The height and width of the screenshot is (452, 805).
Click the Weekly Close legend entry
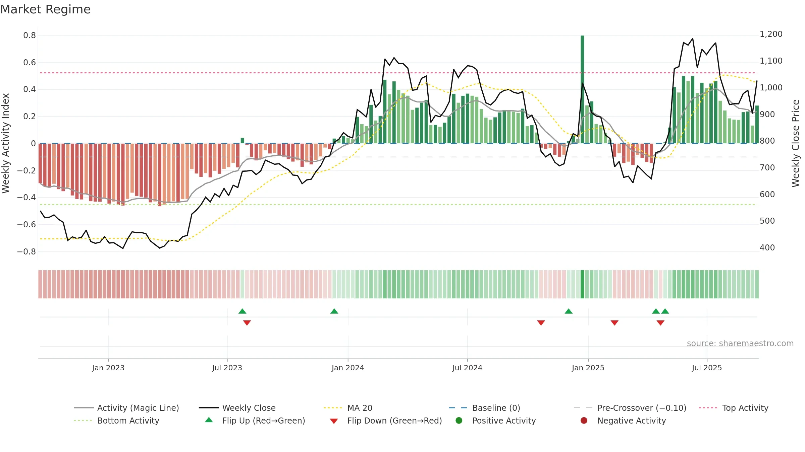237,408
